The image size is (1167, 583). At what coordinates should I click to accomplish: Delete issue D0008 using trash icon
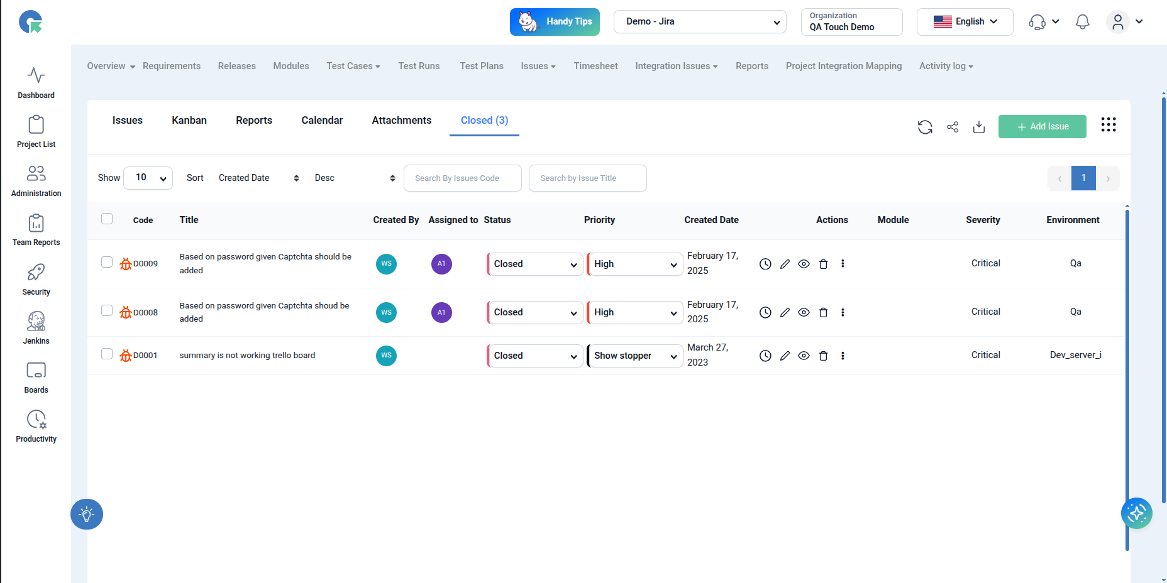[823, 312]
